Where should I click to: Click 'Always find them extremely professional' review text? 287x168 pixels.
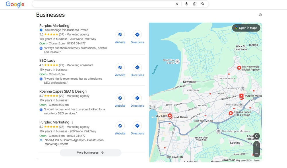tap(75, 50)
